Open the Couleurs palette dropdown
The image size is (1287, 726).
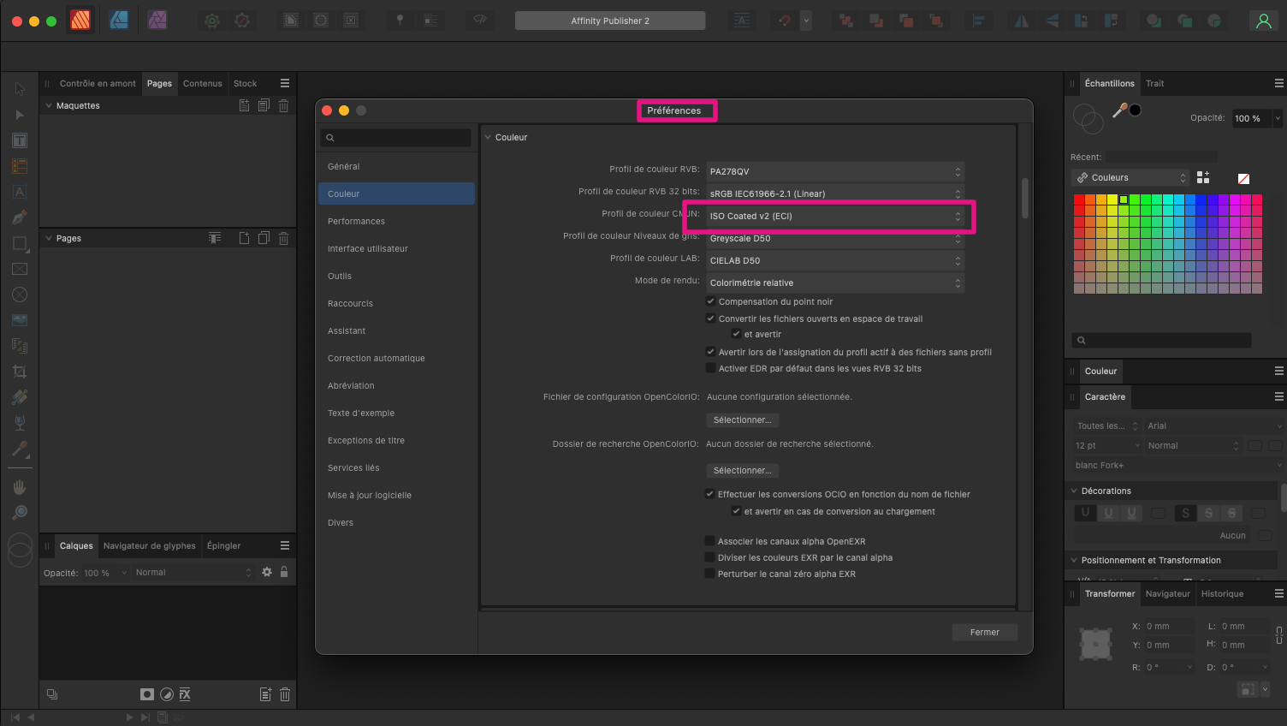coord(1130,177)
